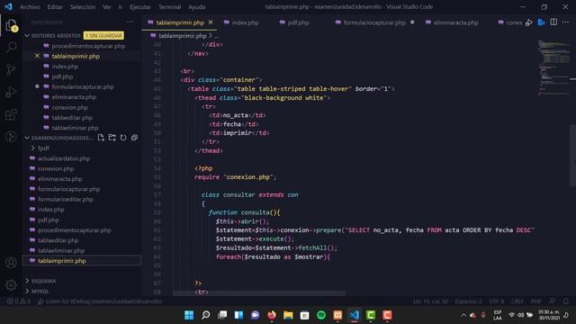
Task: Click the New File icon in the explorer header
Action: click(101, 138)
